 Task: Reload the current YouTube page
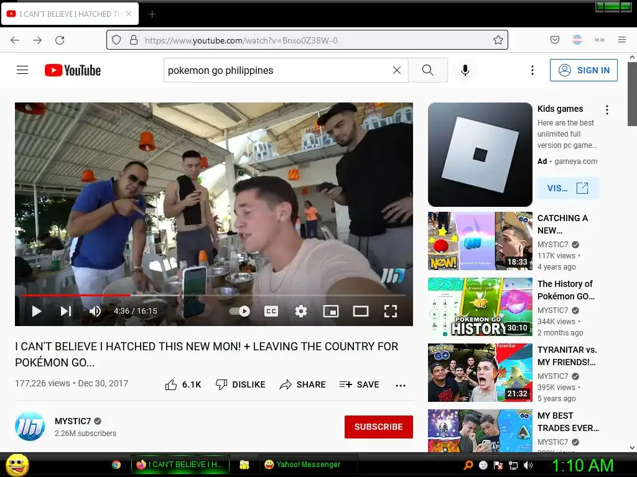click(60, 40)
